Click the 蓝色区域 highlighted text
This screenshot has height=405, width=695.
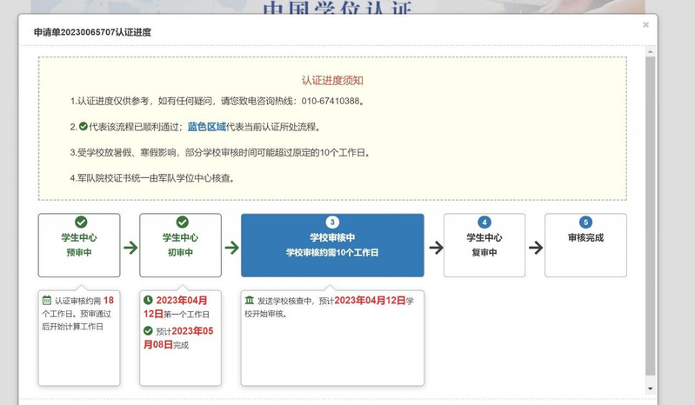pyautogui.click(x=206, y=127)
